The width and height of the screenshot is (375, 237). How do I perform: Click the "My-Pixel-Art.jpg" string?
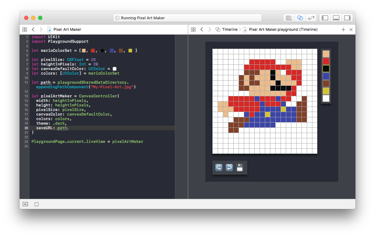click(112, 87)
